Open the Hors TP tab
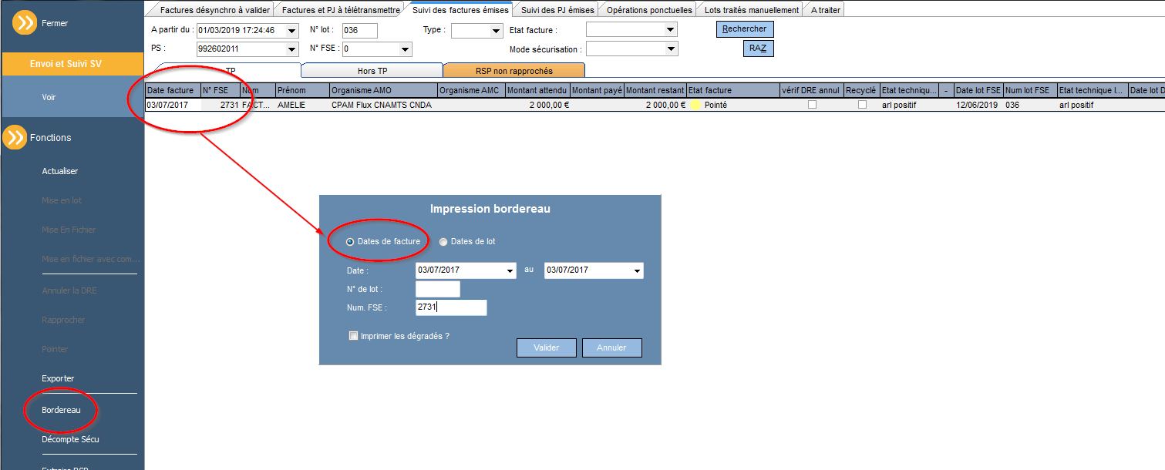The height and width of the screenshot is (470, 1165). [x=372, y=71]
